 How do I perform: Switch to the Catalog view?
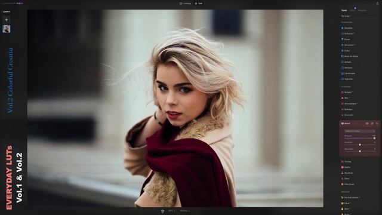(x=186, y=4)
